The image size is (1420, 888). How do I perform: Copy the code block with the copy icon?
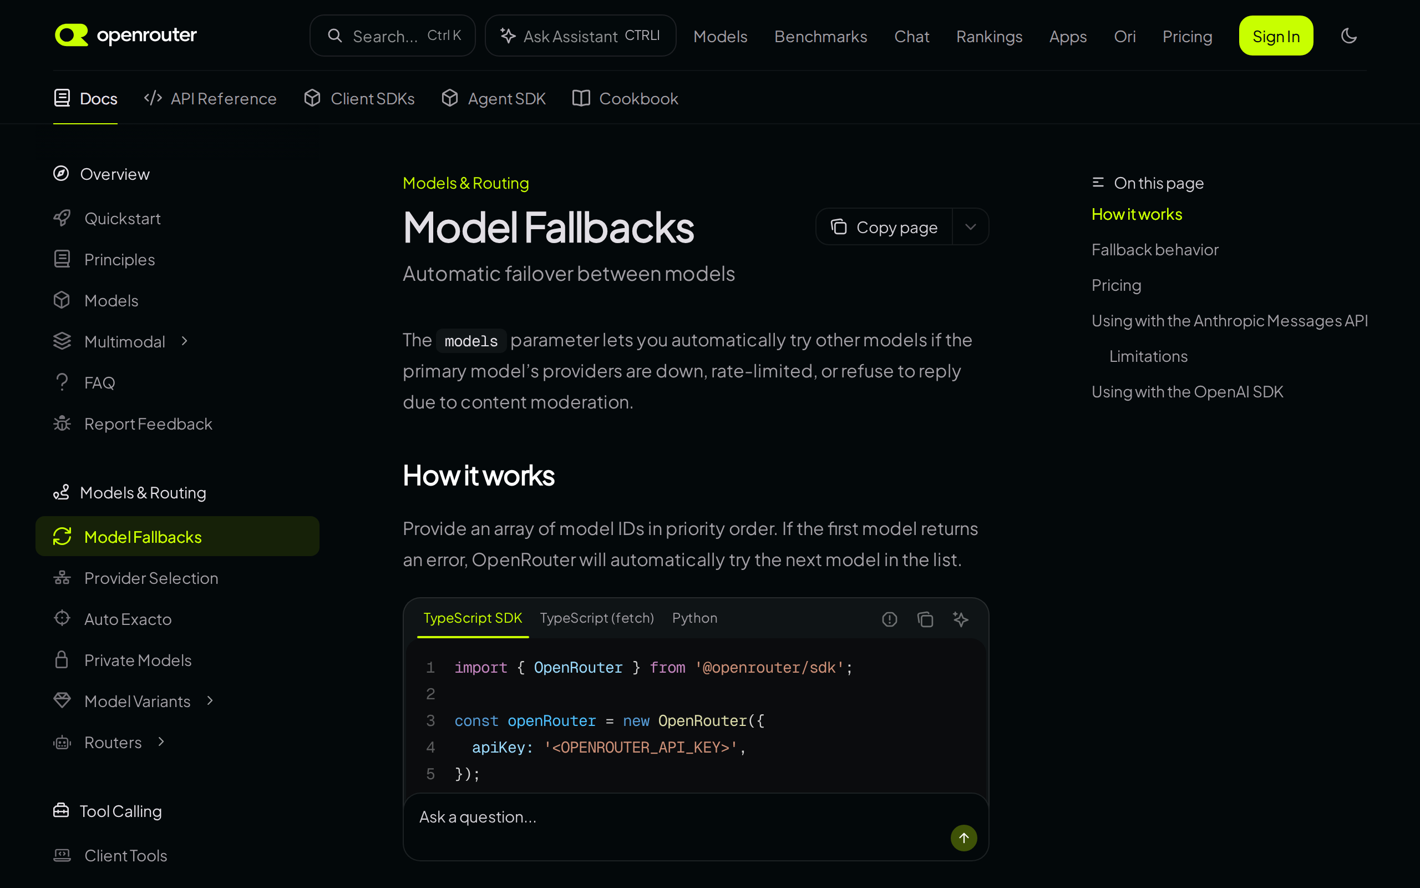point(925,619)
